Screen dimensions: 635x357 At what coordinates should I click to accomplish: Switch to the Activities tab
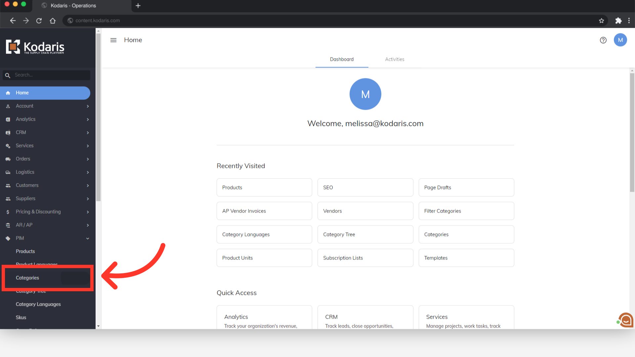click(395, 59)
